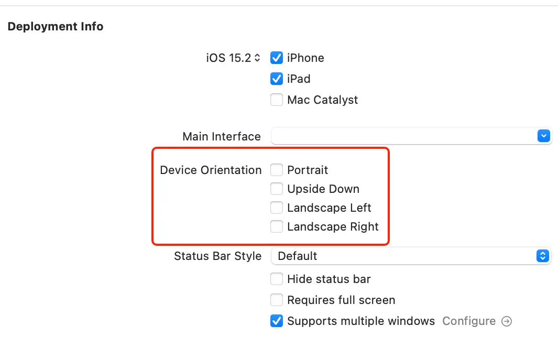Screen dimensions: 558x348
Task: Uncheck the iPad deployment target
Action: [x=277, y=79]
